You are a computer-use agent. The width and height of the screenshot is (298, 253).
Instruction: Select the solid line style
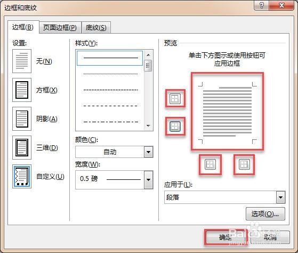pos(110,58)
